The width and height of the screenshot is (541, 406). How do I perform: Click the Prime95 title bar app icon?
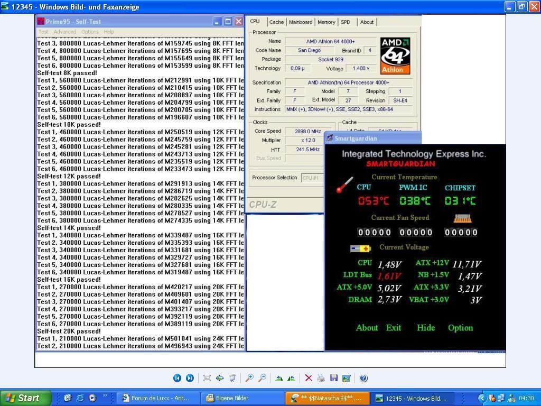(41, 22)
